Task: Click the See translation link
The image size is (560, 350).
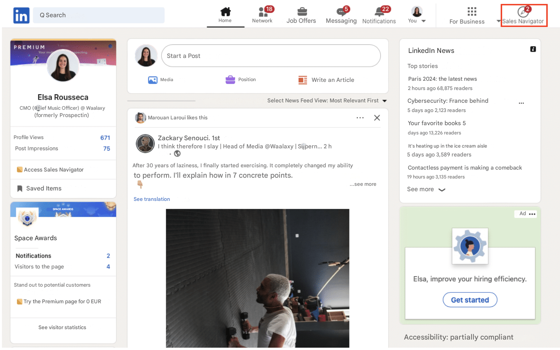Action: (152, 199)
